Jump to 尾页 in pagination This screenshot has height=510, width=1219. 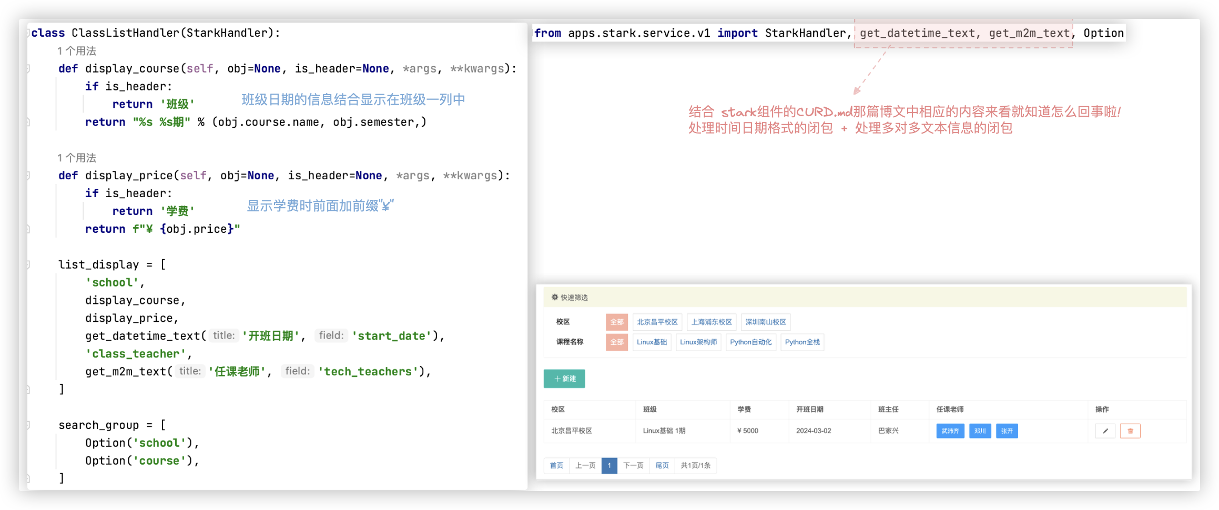point(662,465)
